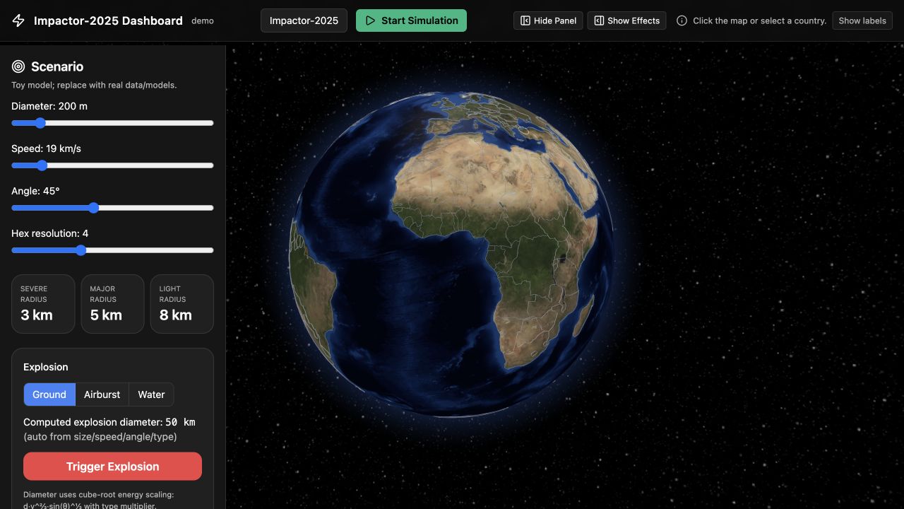Click the info circle icon in header

(682, 21)
